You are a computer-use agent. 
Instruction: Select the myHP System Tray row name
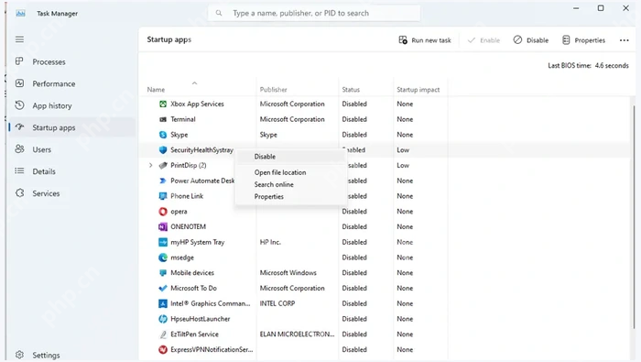198,242
